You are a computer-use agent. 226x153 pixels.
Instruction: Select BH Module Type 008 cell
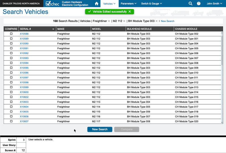pyautogui.click(x=138, y=121)
